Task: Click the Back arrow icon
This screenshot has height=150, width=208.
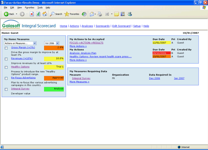Action: point(6,14)
